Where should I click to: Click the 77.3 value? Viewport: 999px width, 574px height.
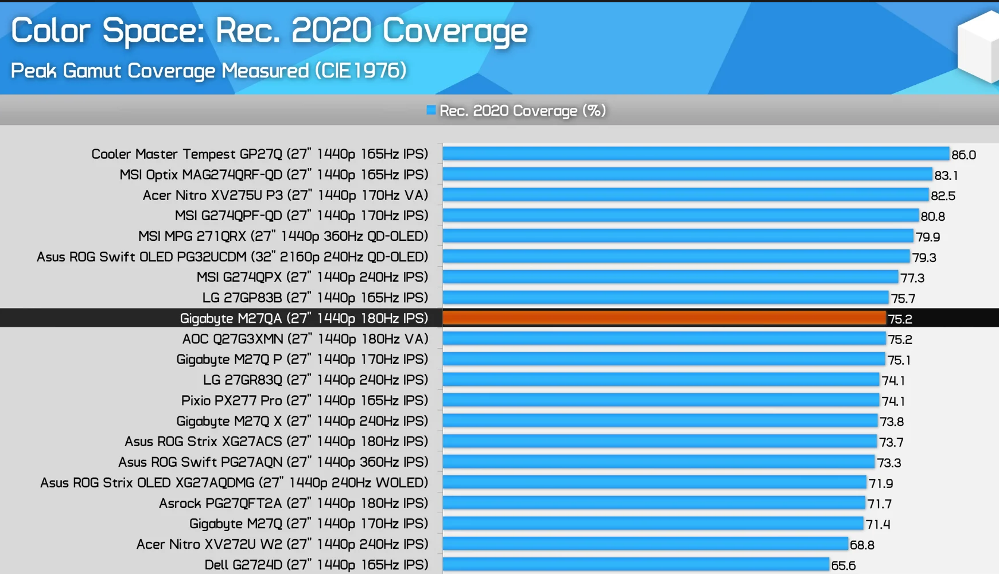[x=912, y=278]
